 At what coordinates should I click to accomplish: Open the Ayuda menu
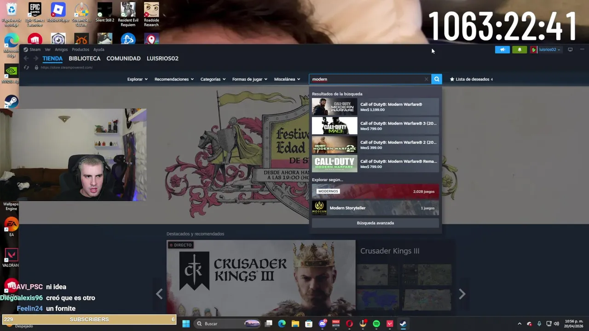[99, 50]
